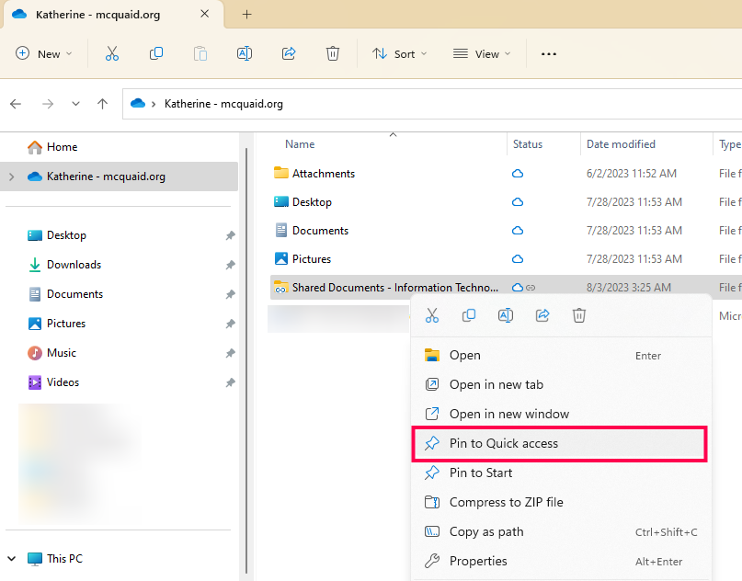The width and height of the screenshot is (742, 581).
Task: Sort by the Status column header
Action: [528, 144]
